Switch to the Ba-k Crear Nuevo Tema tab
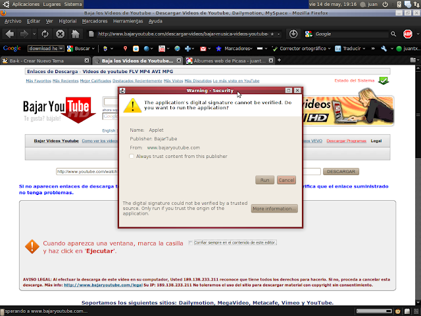 click(45, 61)
